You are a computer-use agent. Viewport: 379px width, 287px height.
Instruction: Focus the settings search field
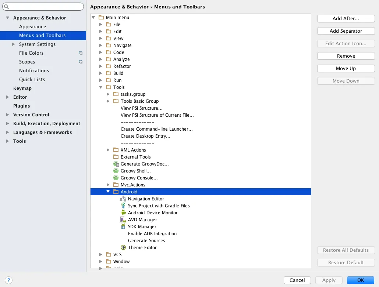[x=43, y=7]
